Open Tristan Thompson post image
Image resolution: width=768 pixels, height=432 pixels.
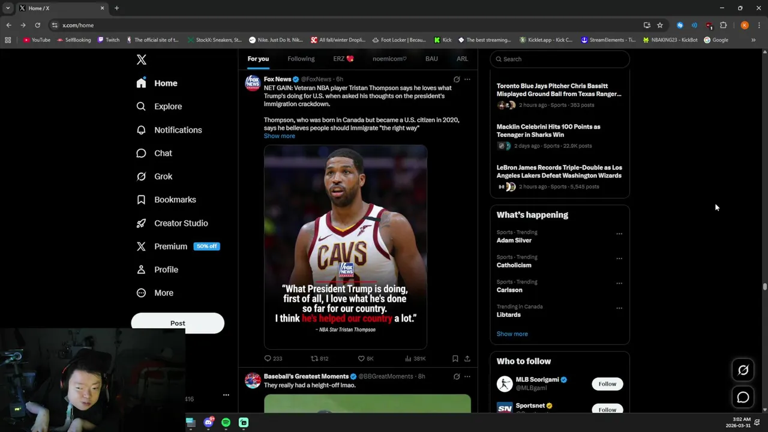[346, 247]
